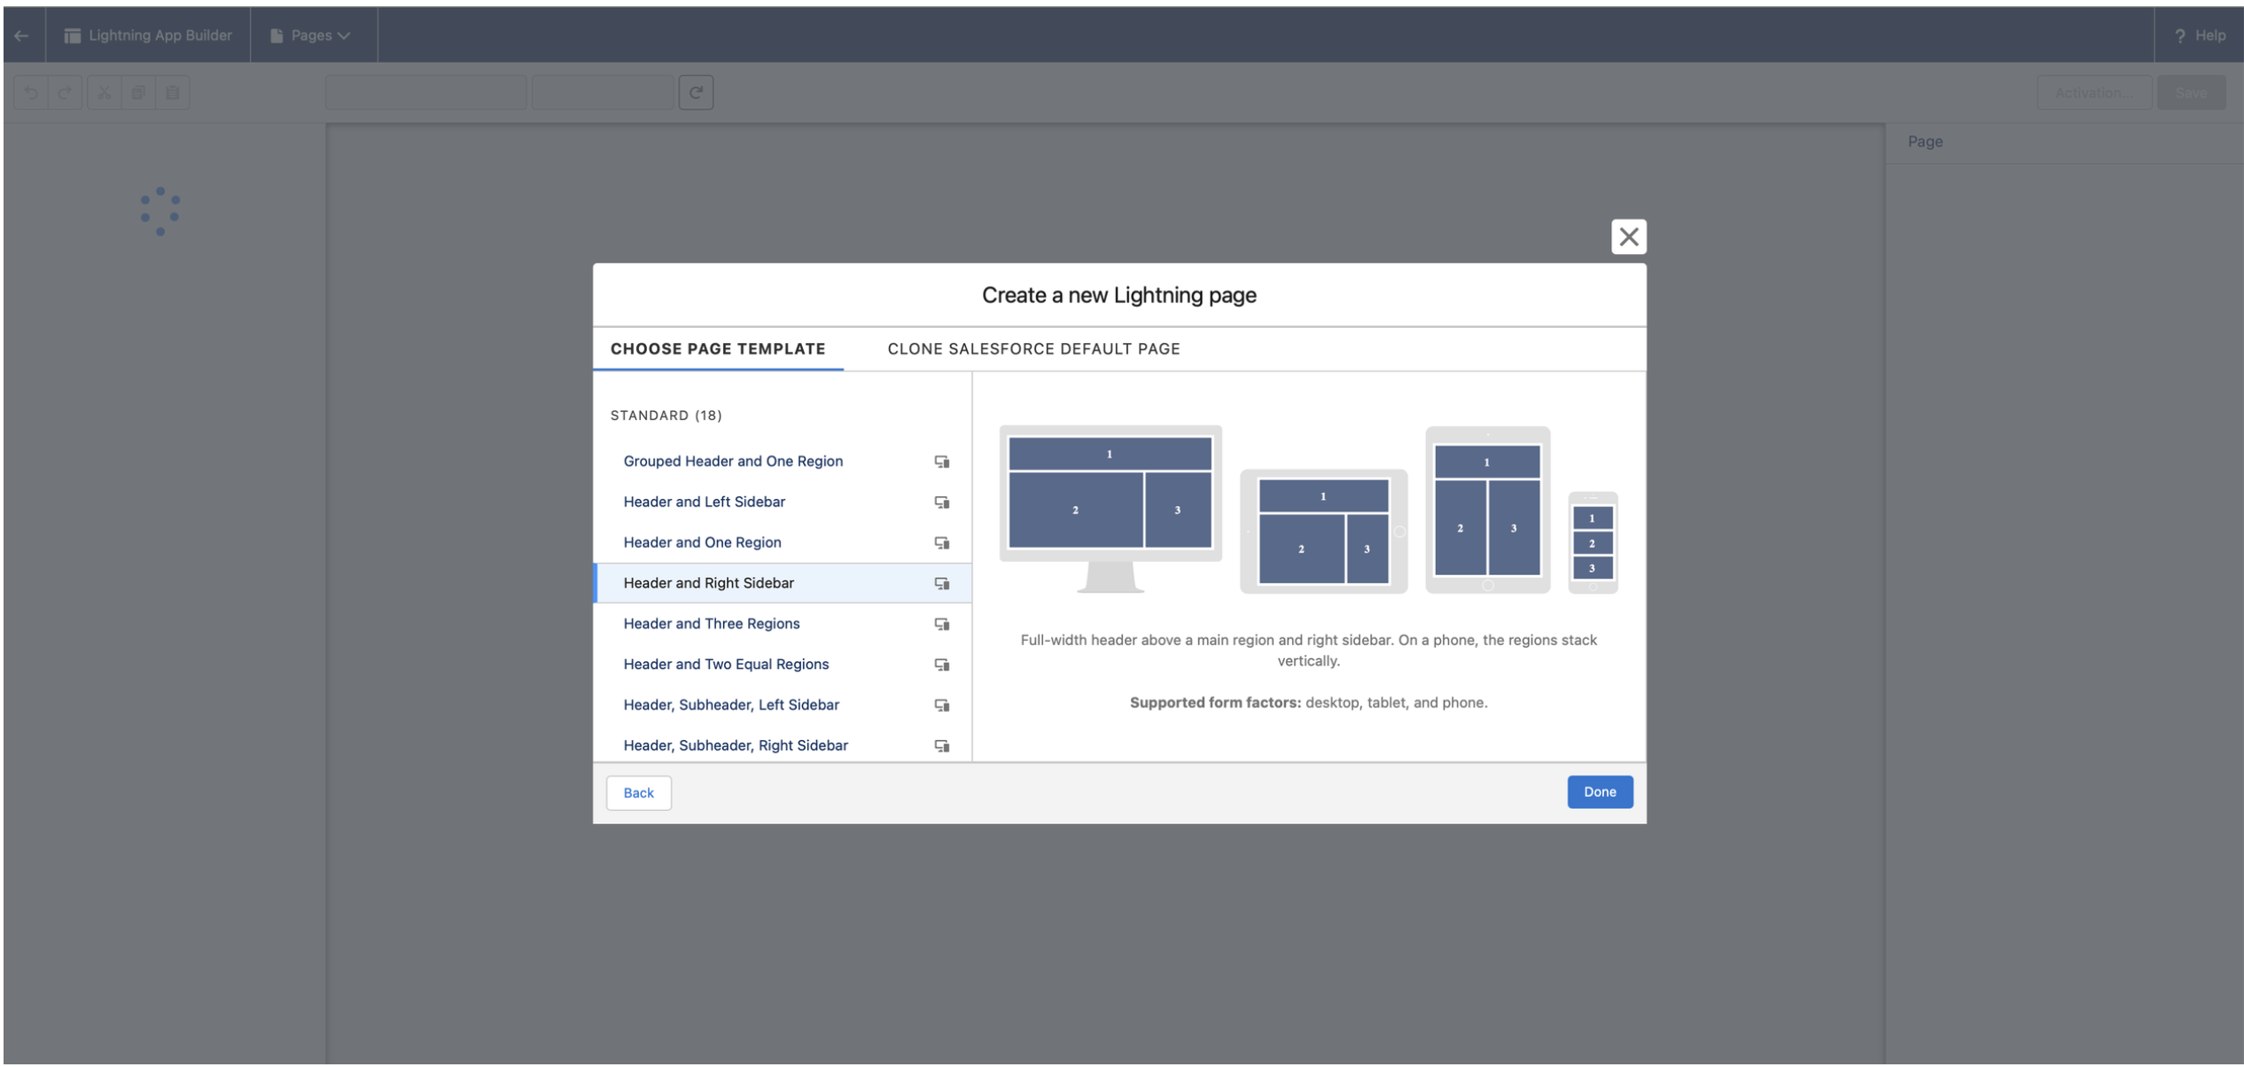The image size is (2244, 1067).
Task: Click the Cut scissors icon
Action: click(104, 92)
